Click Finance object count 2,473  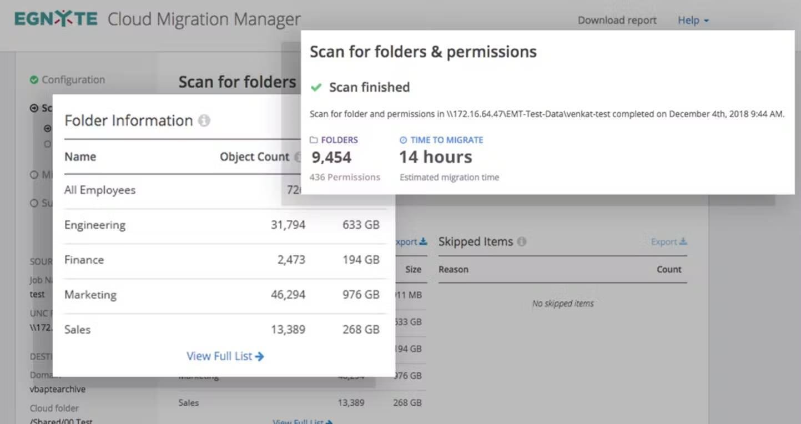point(291,260)
